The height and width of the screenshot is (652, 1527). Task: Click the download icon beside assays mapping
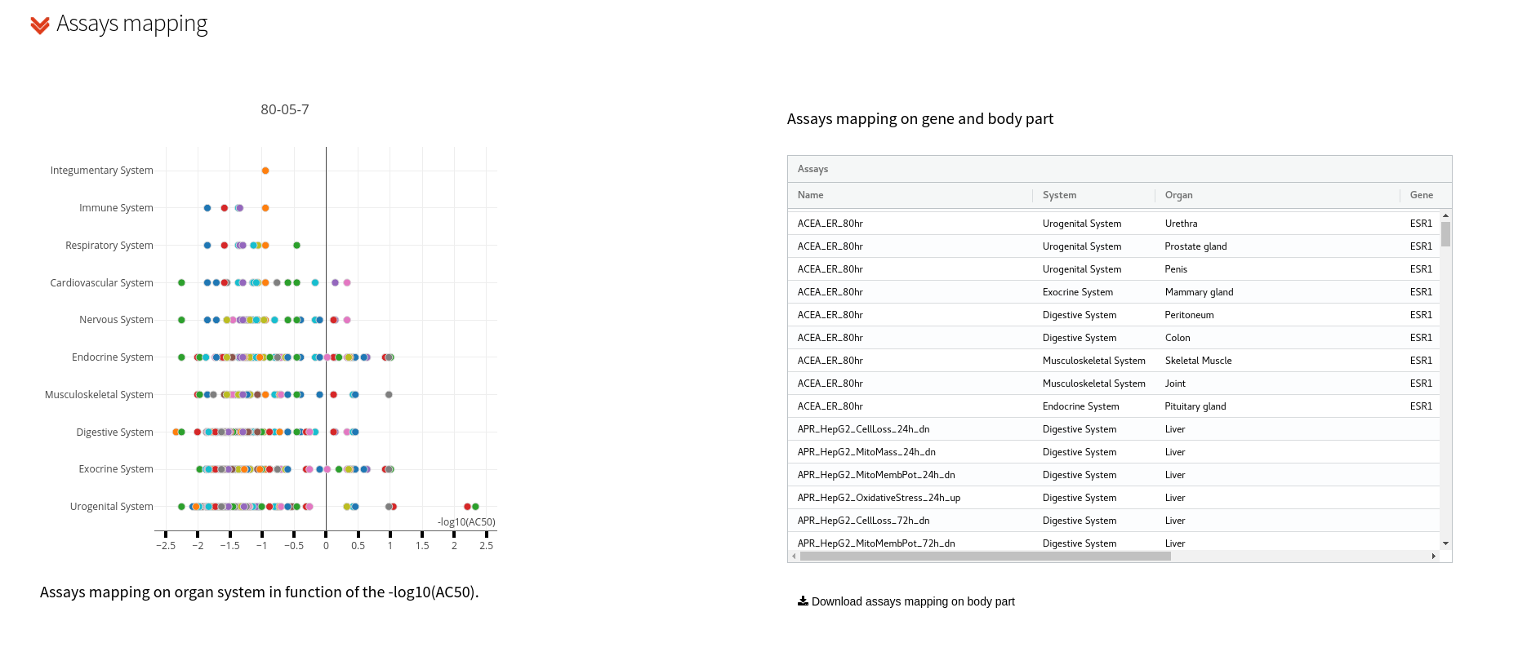[803, 601]
